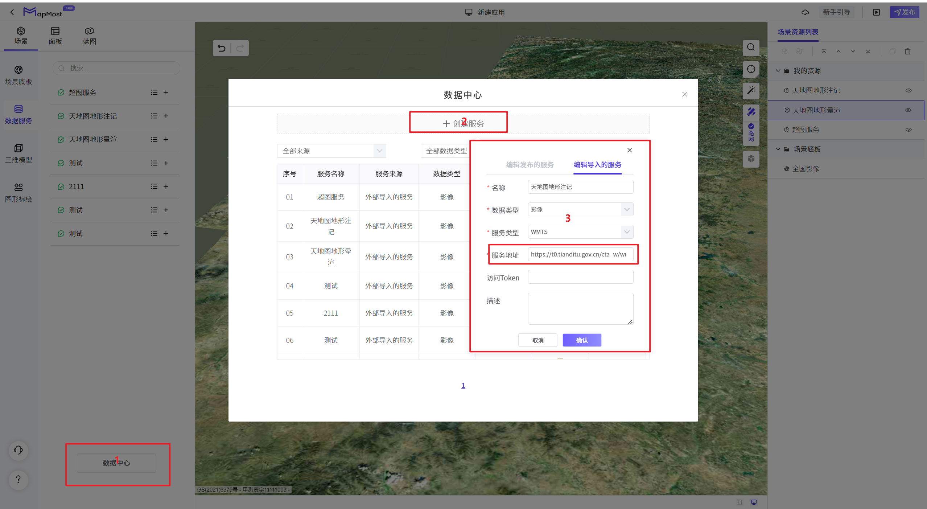The image size is (927, 509).
Task: Click the mobile view icon at bottom right
Action: 740,502
